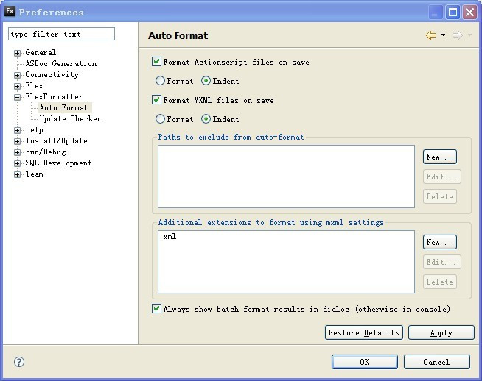The width and height of the screenshot is (482, 381).
Task: Toggle Format Actionscript files on save
Action: (x=156, y=63)
